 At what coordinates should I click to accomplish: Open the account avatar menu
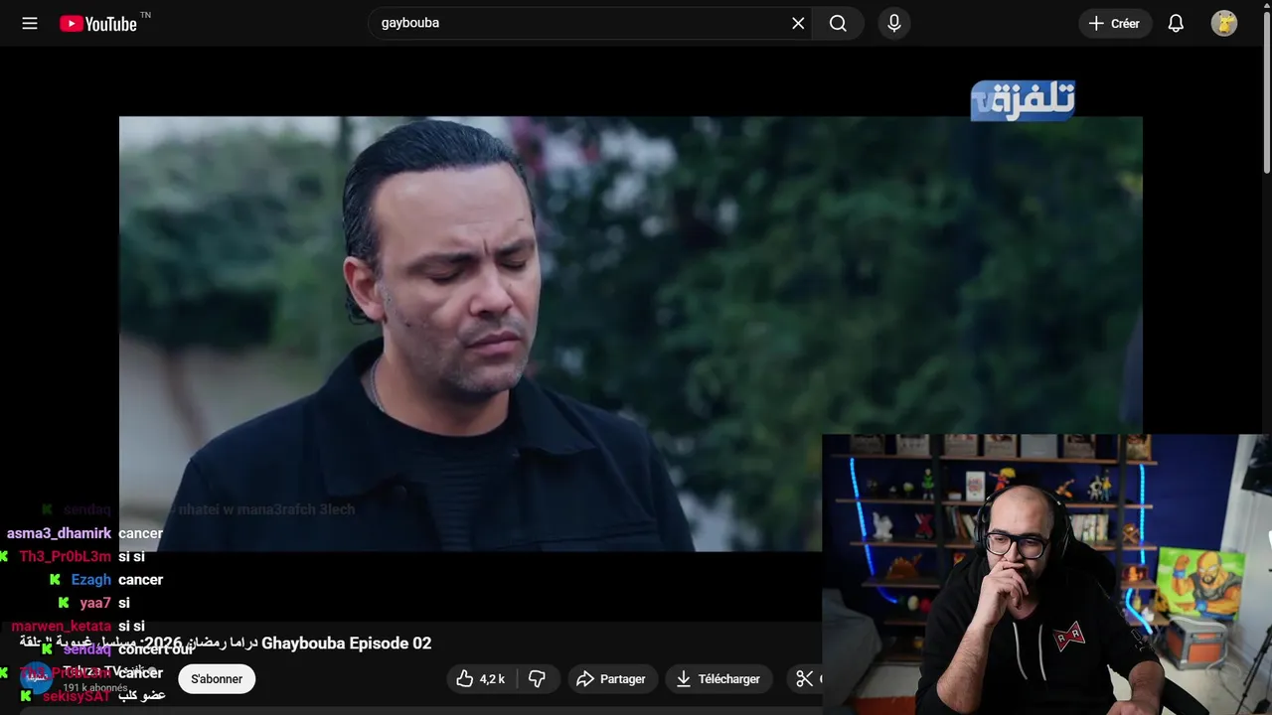coord(1224,23)
